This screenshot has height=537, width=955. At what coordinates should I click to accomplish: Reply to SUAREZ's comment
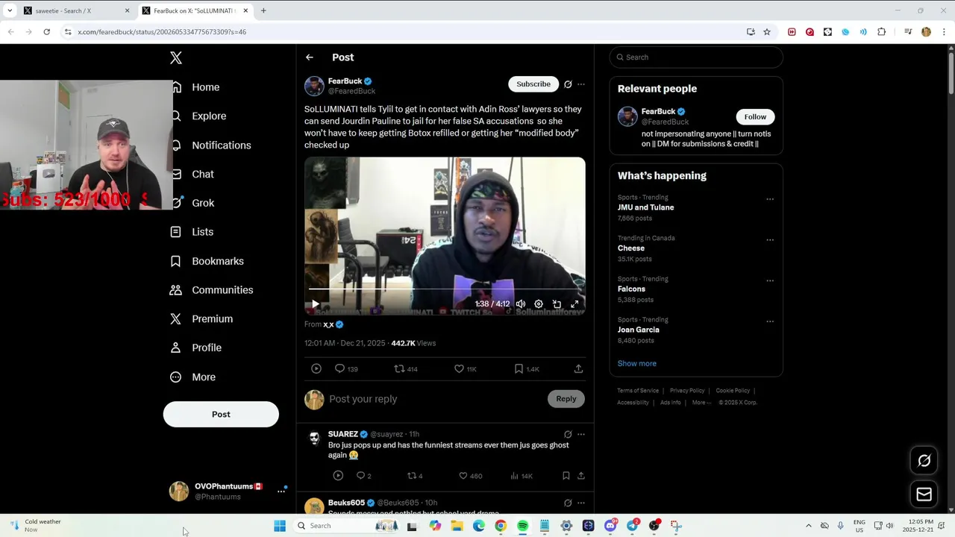pos(363,476)
